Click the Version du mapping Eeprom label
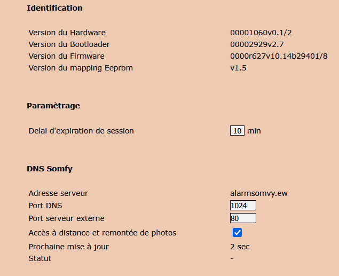Viewport: 339px width, 276px height. pyautogui.click(x=81, y=68)
